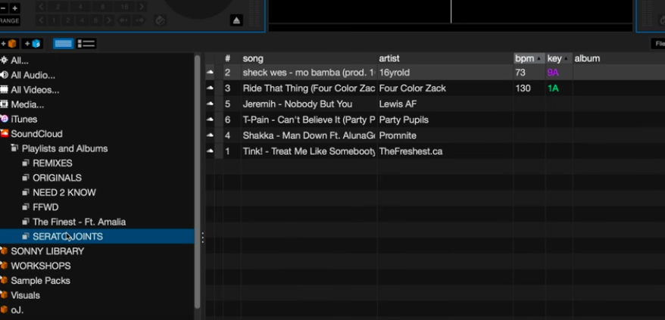The width and height of the screenshot is (665, 320).
Task: Eject the track with the eject button
Action: [x=236, y=20]
